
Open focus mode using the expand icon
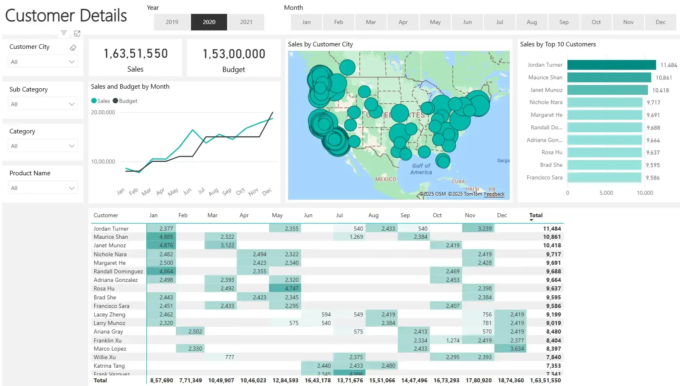coord(77,33)
